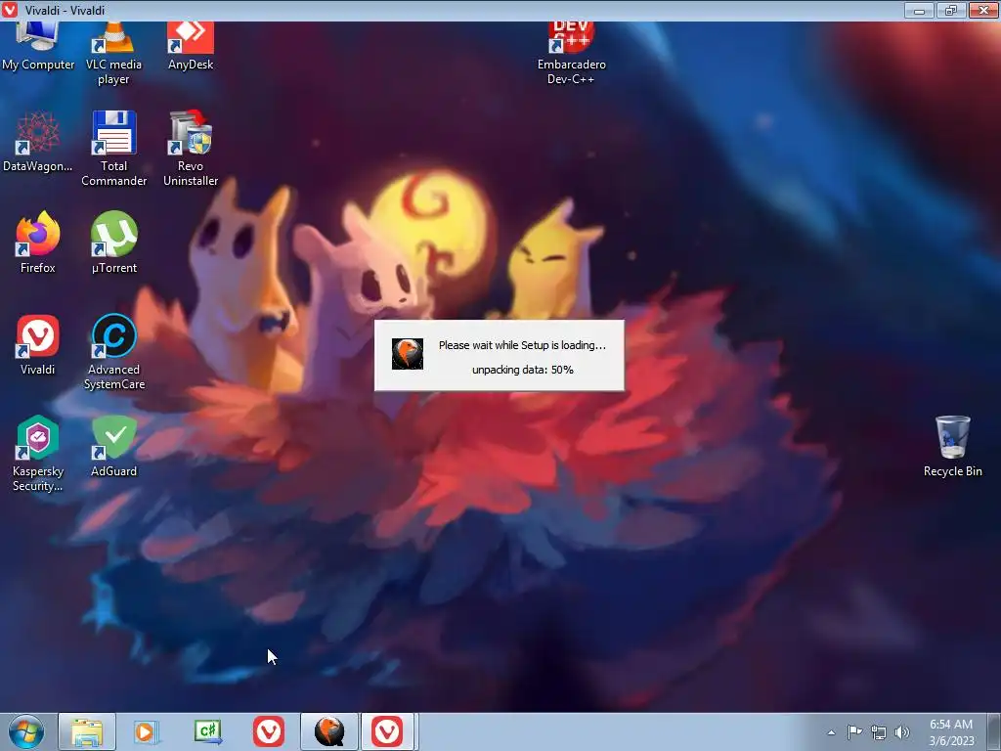Image resolution: width=1001 pixels, height=751 pixels.
Task: Click the Vivaldi logo in the title bar
Action: pos(10,10)
